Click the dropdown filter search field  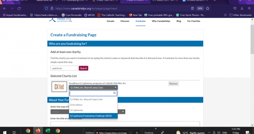93,93
